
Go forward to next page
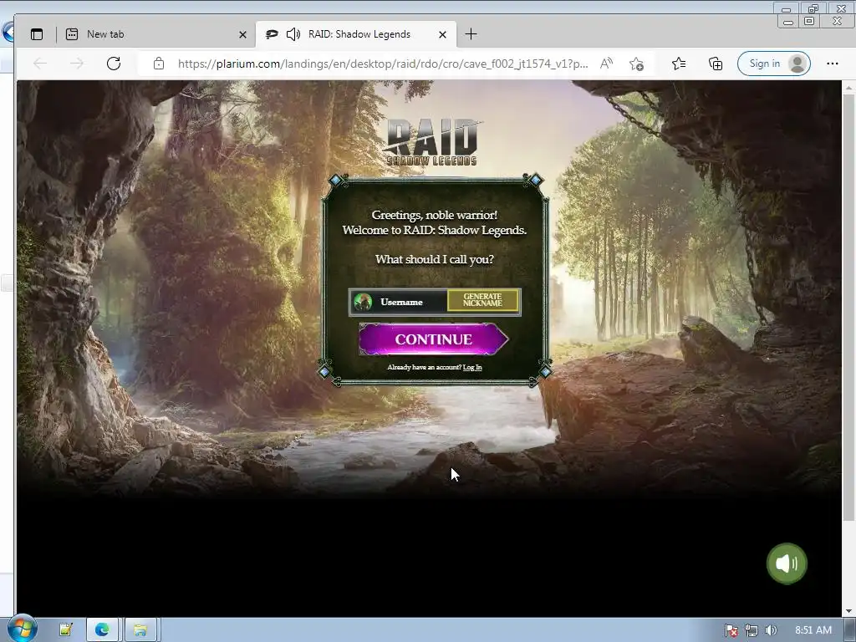click(x=76, y=64)
